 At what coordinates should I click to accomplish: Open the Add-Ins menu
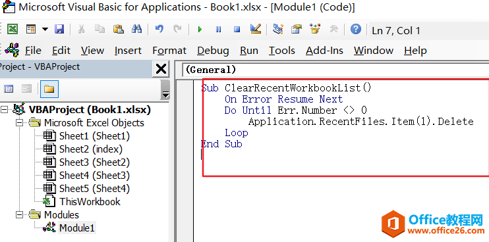[324, 51]
